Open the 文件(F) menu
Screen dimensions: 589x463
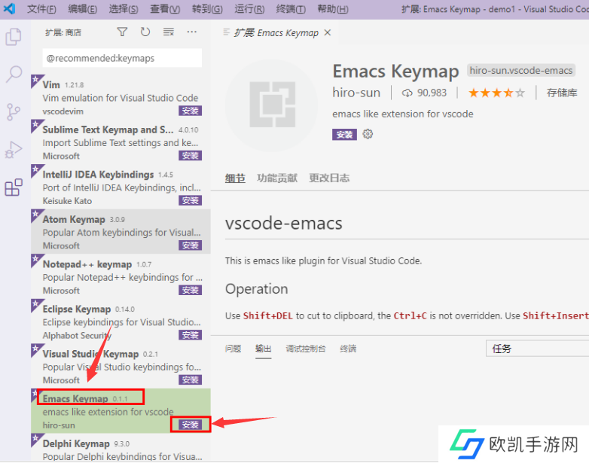pos(41,8)
